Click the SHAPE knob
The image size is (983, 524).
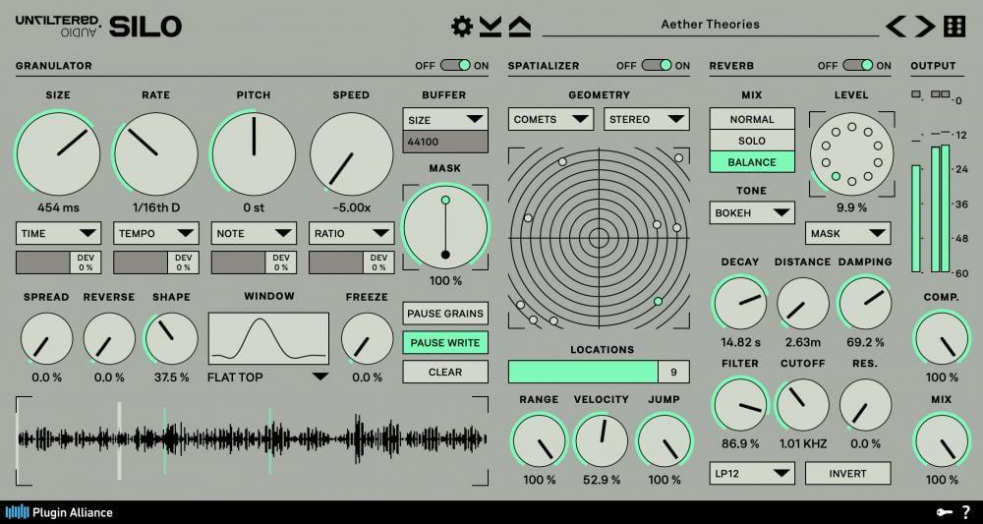click(x=171, y=338)
